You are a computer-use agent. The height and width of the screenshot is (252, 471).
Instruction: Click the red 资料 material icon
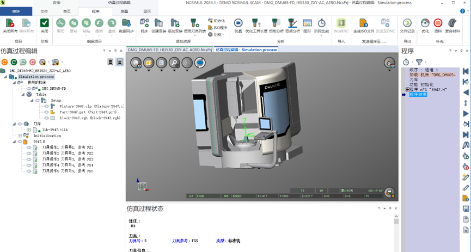click(438, 23)
